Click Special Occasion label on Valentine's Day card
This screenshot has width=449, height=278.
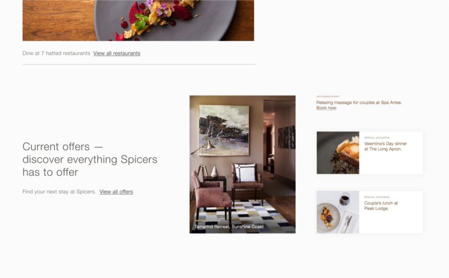tap(376, 138)
